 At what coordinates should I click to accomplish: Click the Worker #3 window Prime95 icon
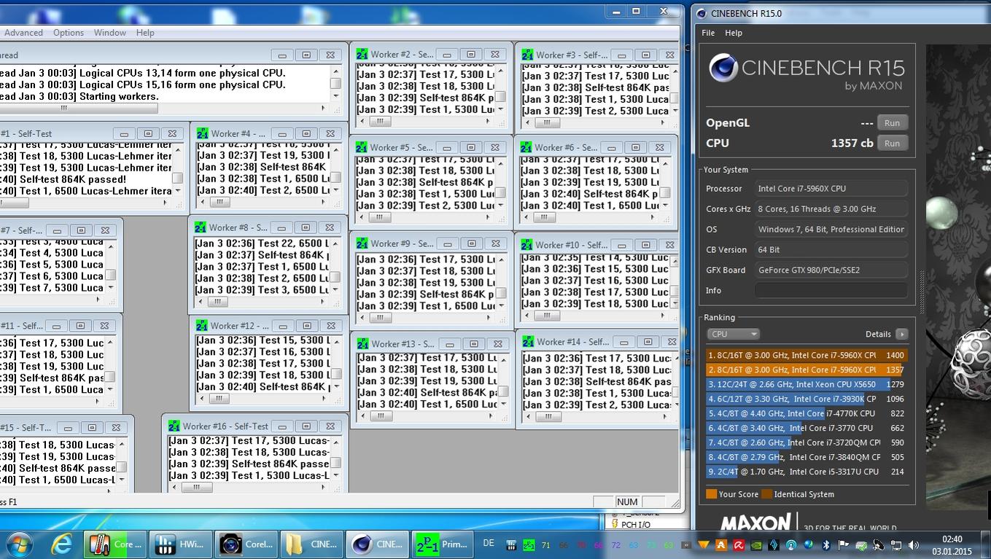tap(526, 55)
